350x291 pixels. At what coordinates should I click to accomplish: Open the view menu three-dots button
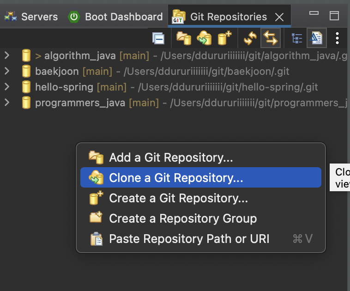[337, 38]
